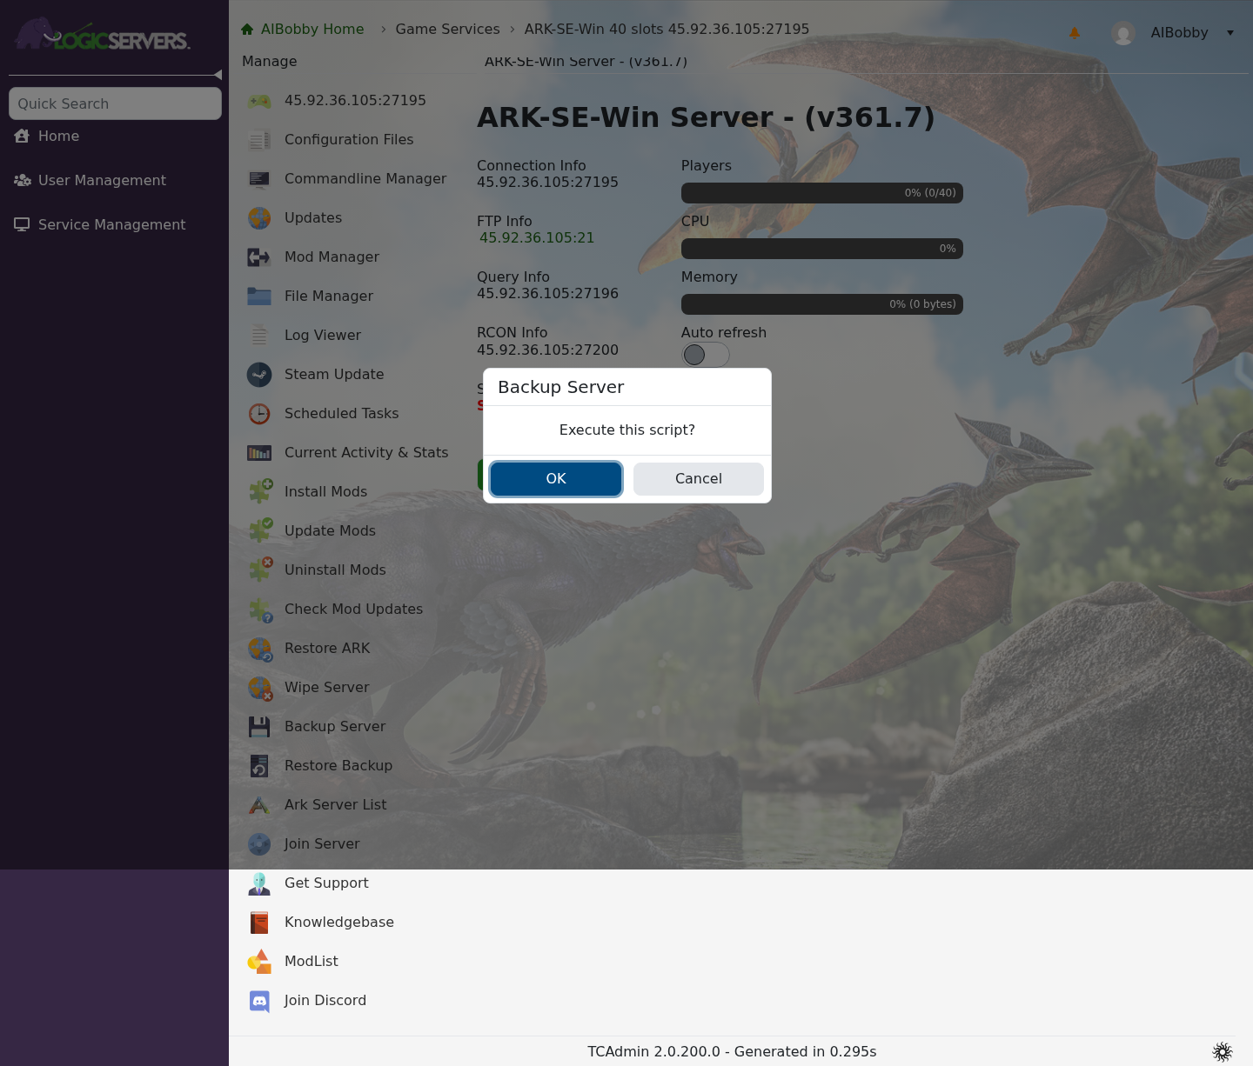
Task: Click the ModList shapes icon
Action: 259,962
